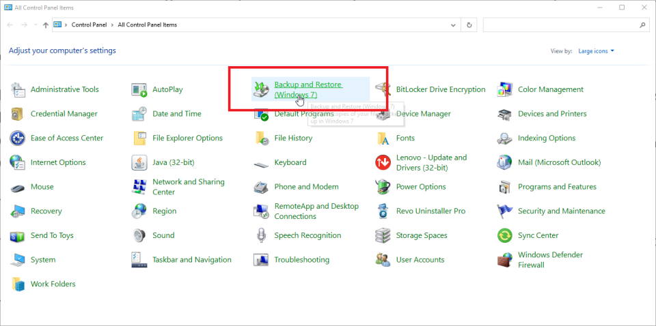Open the Phone and Modem icon
Screen dimensions: 656x326
pos(262,187)
